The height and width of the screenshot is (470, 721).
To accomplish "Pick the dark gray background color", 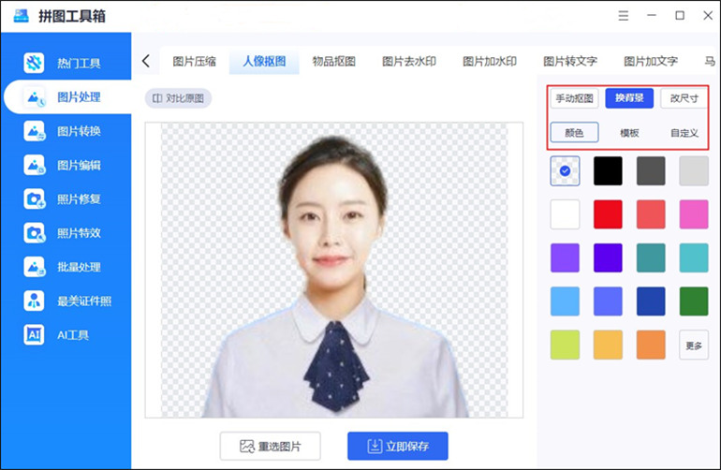I will click(651, 171).
